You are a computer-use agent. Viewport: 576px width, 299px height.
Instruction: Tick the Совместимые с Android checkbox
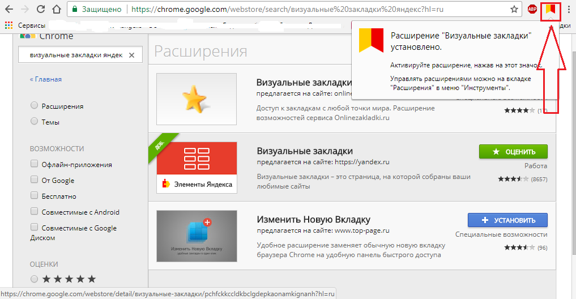click(x=34, y=211)
